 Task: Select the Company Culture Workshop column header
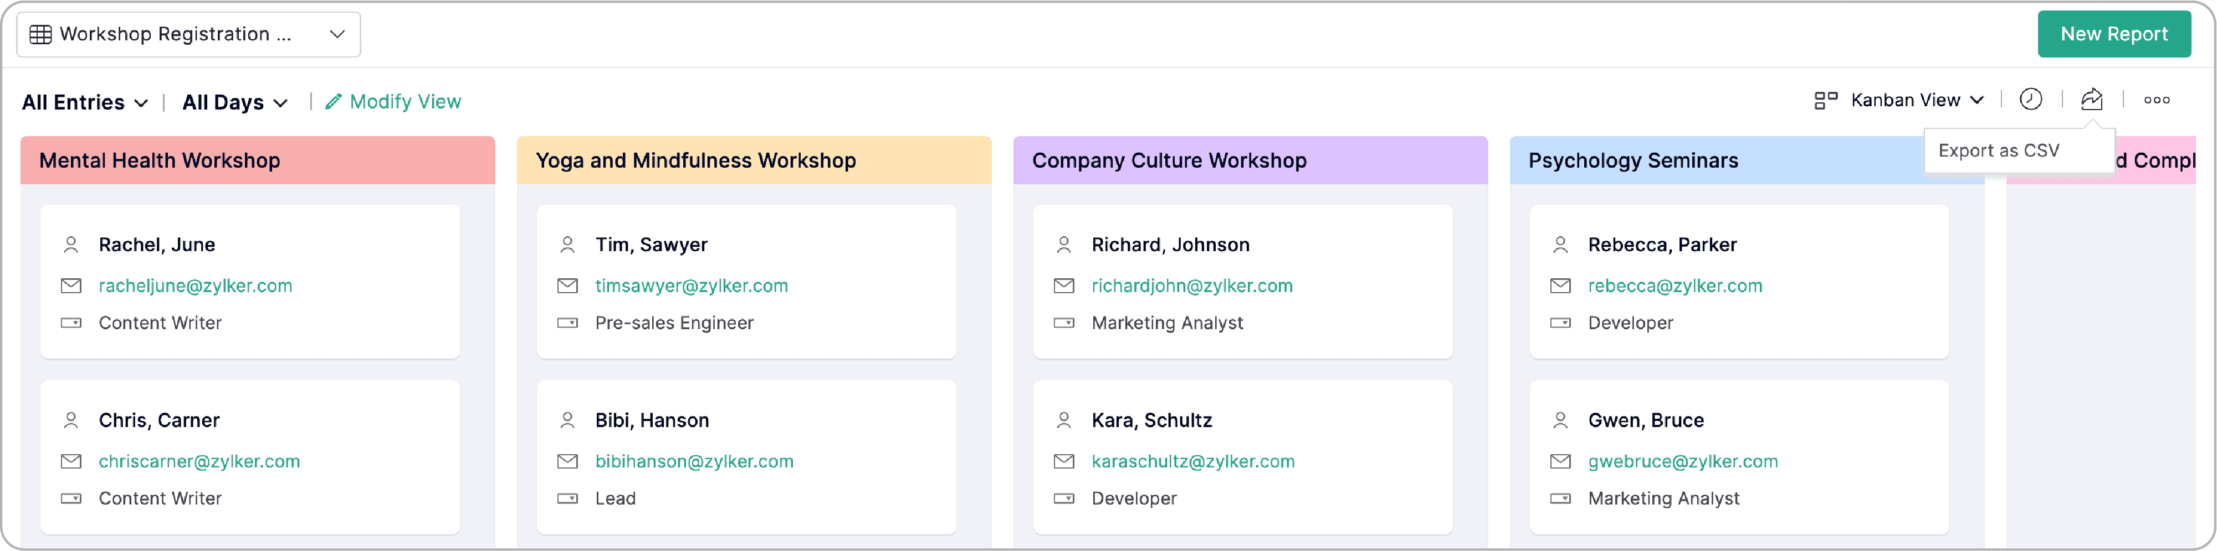point(1251,161)
